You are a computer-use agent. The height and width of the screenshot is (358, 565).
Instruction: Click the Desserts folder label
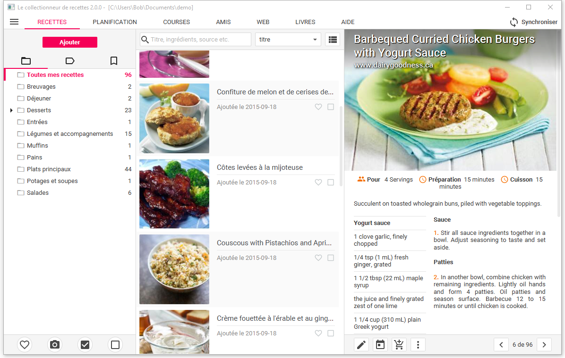click(x=39, y=110)
